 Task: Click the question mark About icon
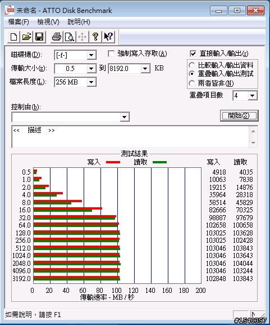coord(95,37)
